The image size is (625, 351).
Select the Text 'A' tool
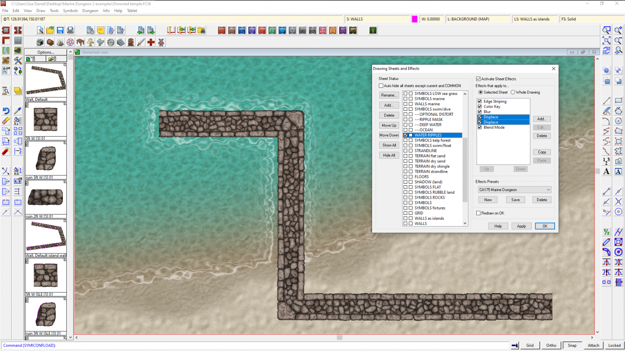(x=607, y=172)
